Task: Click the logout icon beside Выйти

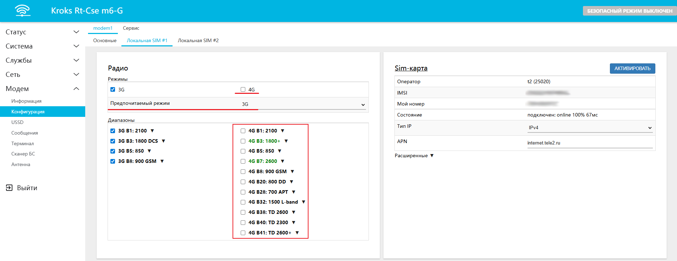Action: point(9,188)
